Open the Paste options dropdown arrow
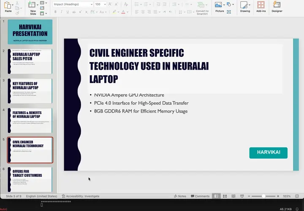 pos(13,5)
